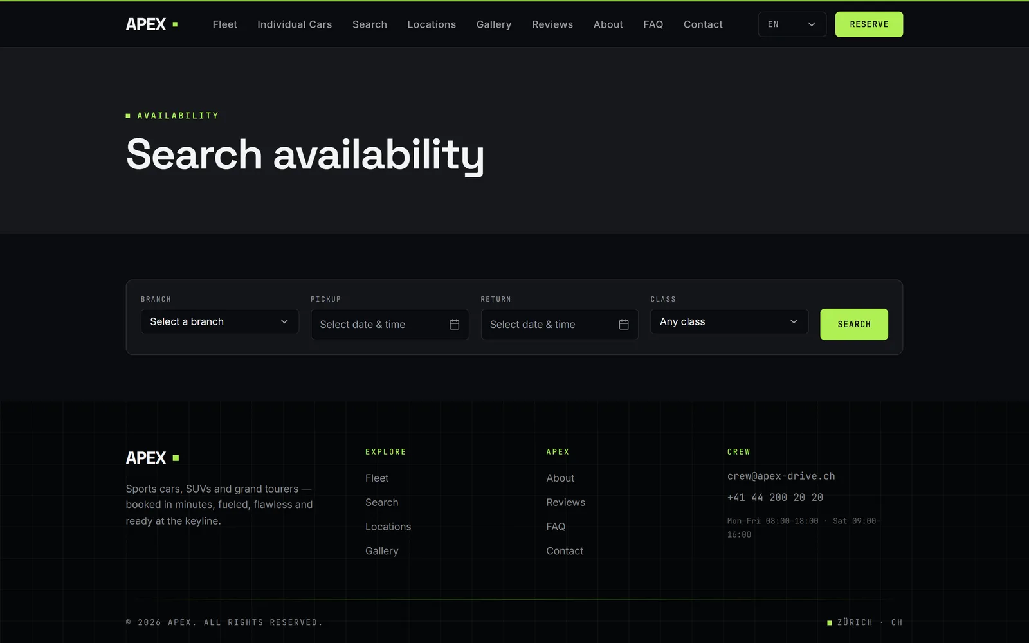Screen dimensions: 1029x643
Task: Open About in the top navigation
Action: click(608, 24)
